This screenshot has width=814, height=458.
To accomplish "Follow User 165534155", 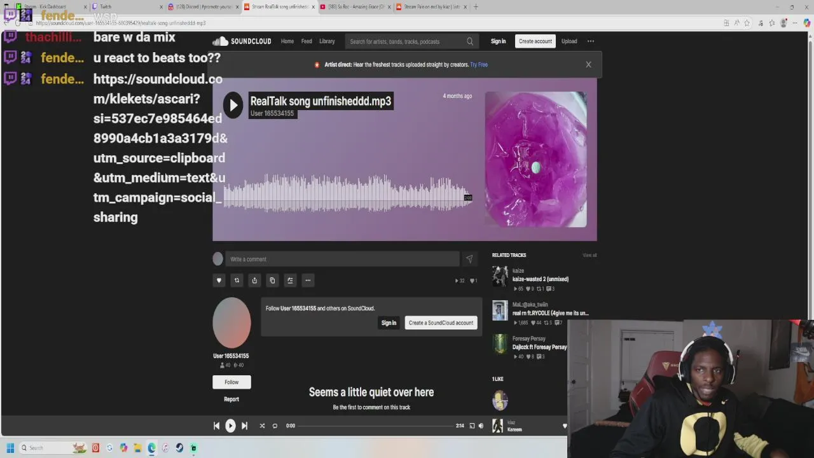I will [231, 382].
